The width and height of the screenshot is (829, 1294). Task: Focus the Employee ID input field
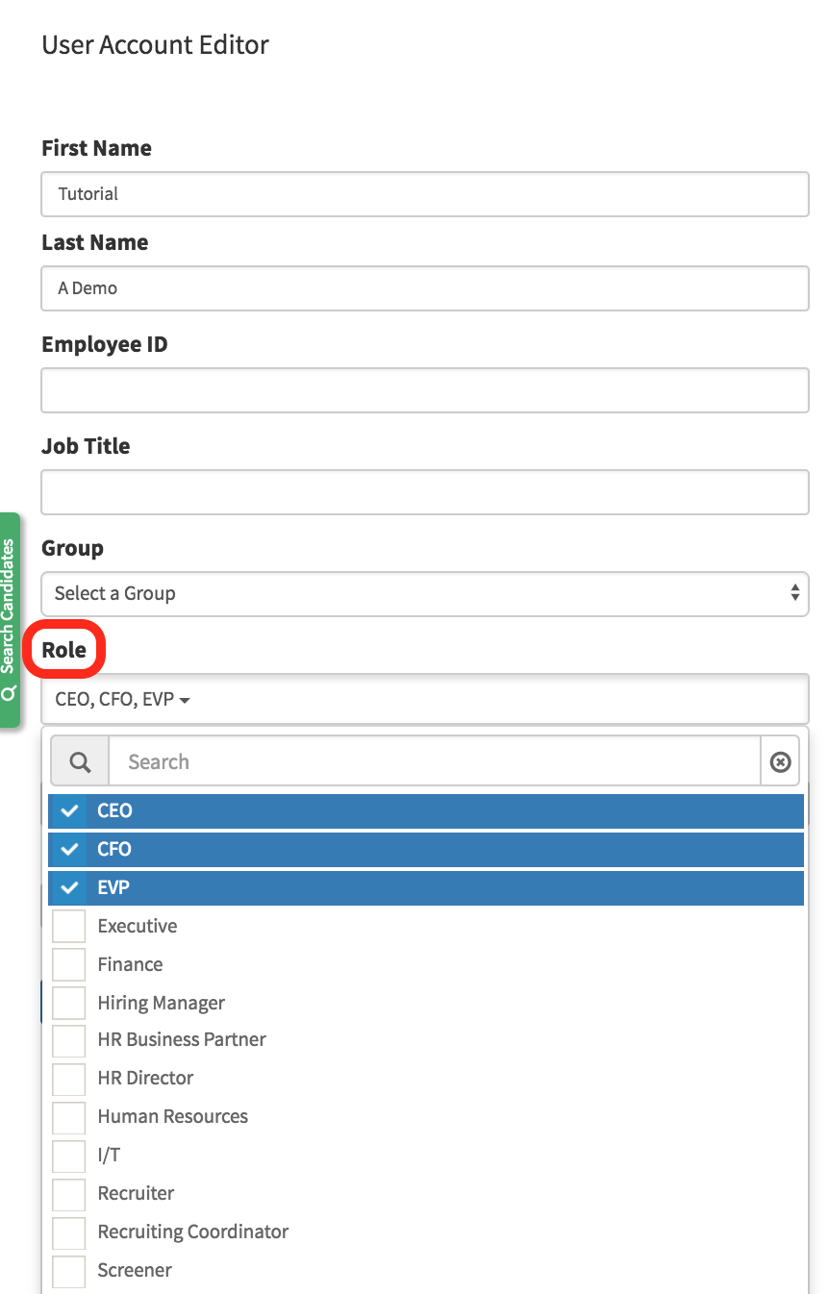point(424,390)
